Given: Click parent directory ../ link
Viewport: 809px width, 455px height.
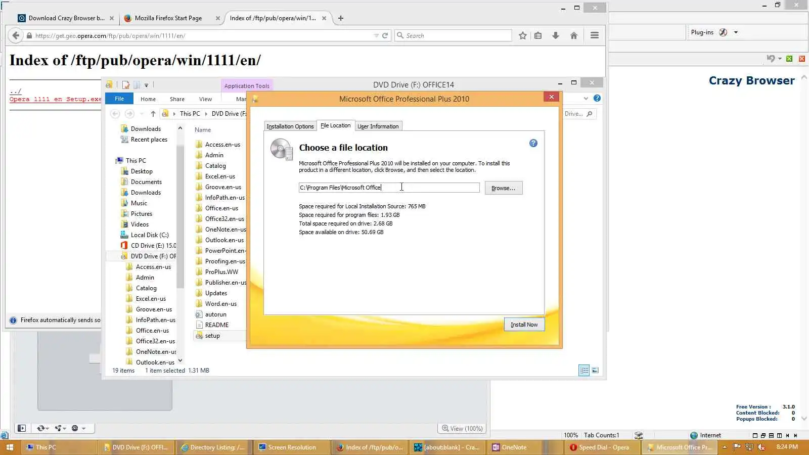Looking at the screenshot, I should 15,92.
